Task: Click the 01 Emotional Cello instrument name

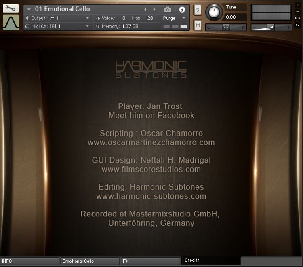Action: tap(62, 9)
